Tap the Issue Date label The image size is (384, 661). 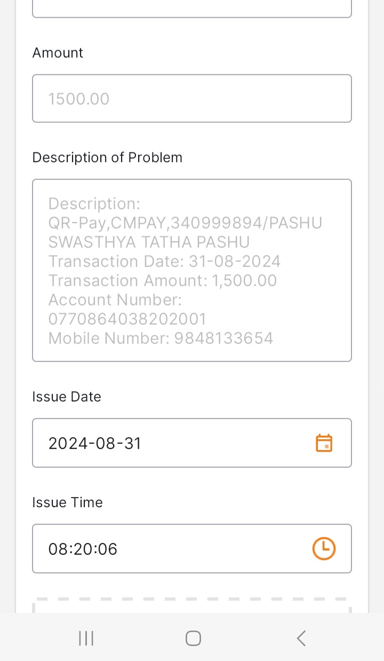click(67, 397)
